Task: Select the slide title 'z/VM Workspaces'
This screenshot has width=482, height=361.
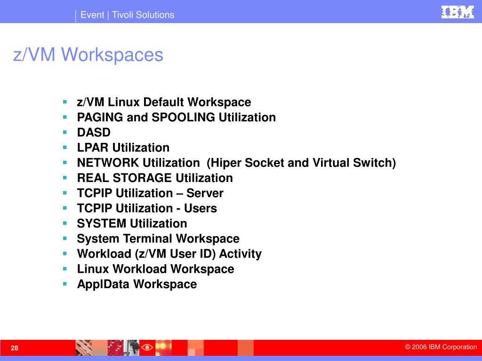Action: [x=88, y=55]
